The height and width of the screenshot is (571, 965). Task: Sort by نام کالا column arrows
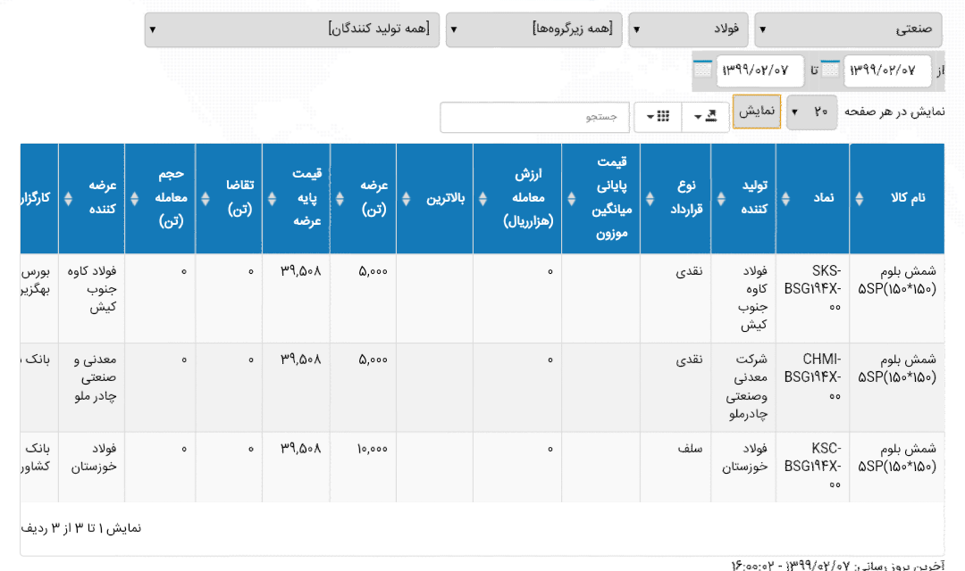tap(860, 199)
